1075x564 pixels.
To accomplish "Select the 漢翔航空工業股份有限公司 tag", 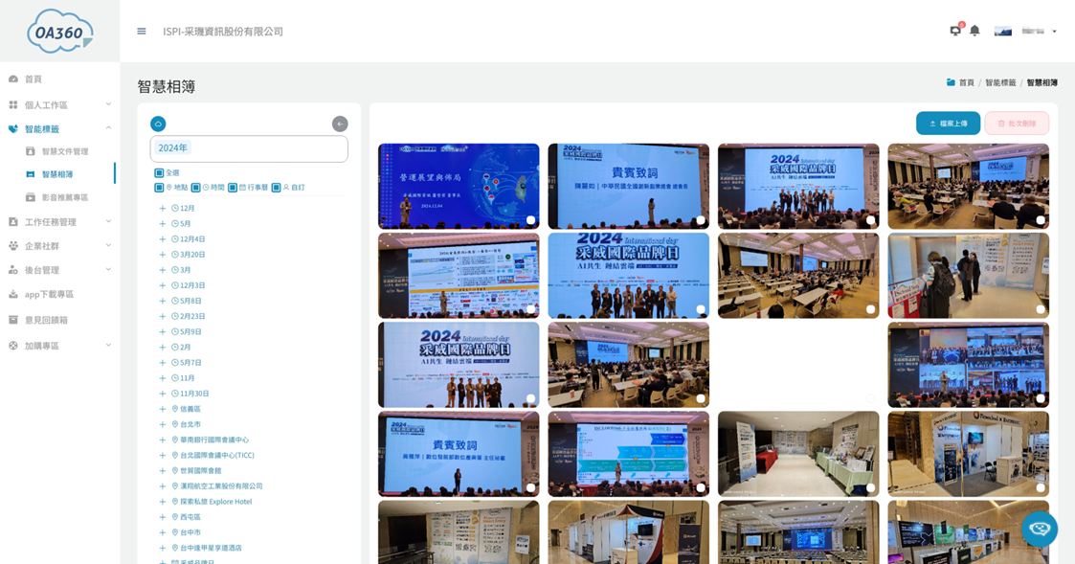I will (x=221, y=486).
